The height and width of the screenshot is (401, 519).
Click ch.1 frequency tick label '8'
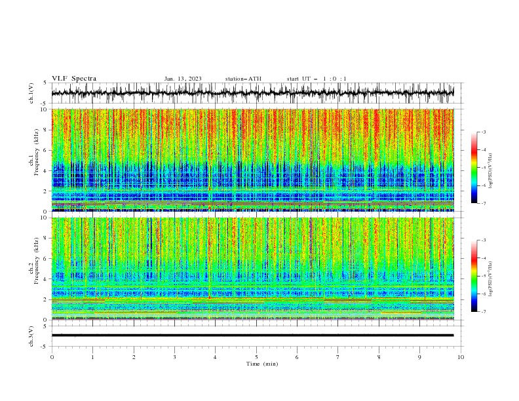[x=46, y=130]
